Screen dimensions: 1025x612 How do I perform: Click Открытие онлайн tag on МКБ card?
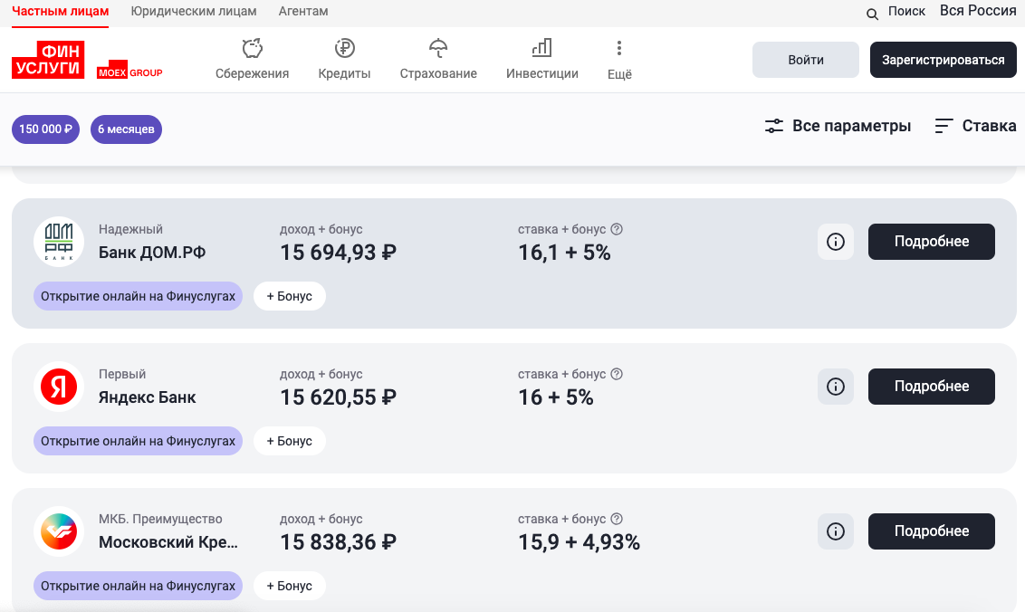(x=138, y=586)
